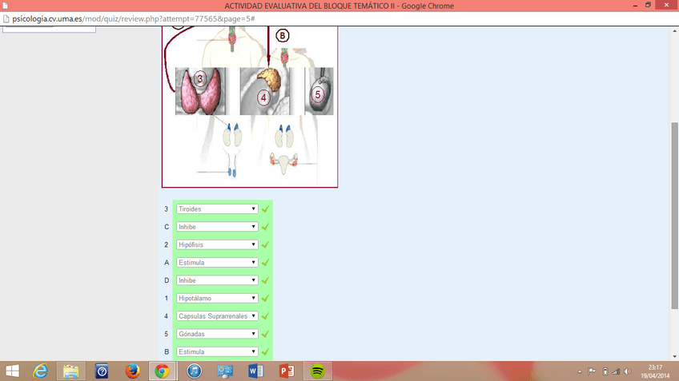
Task: Click the gonad image labeled 5
Action: 319,91
